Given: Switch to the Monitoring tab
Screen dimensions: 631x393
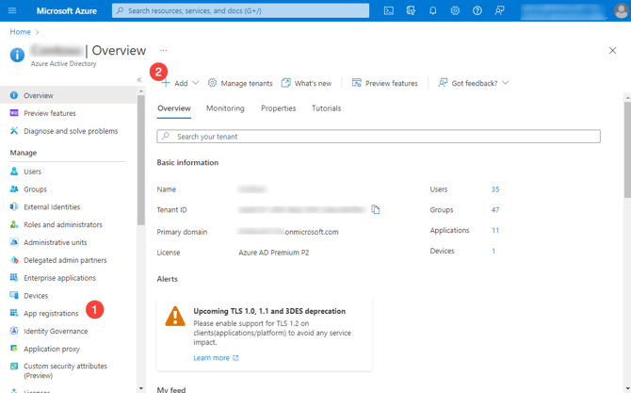Looking at the screenshot, I should 225,108.
